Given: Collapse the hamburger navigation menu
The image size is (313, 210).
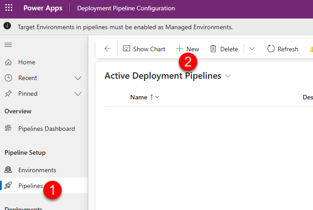Looking at the screenshot, I should point(8,45).
